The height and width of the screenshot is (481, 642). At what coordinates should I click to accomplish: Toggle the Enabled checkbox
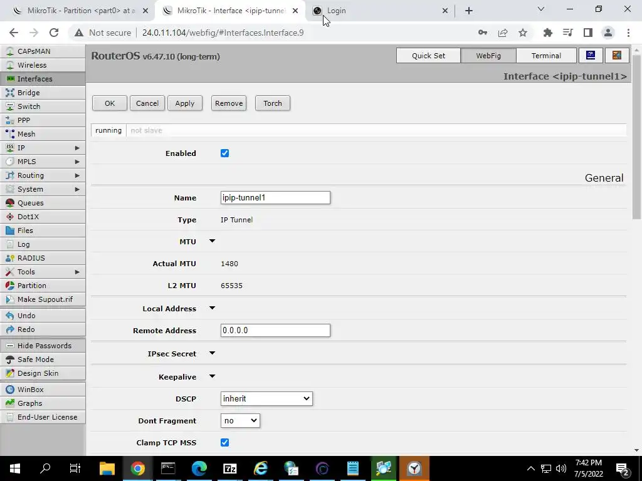225,153
